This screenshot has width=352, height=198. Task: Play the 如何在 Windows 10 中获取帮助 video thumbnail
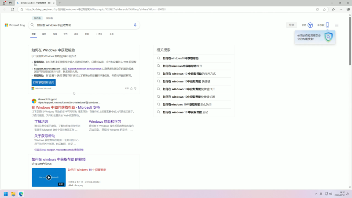48,177
